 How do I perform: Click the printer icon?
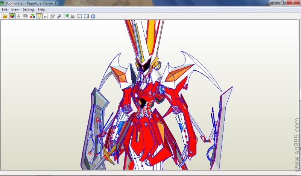(x=73, y=16)
